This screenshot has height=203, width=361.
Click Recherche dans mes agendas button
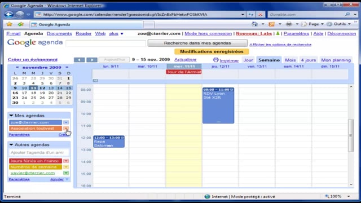pos(197,43)
